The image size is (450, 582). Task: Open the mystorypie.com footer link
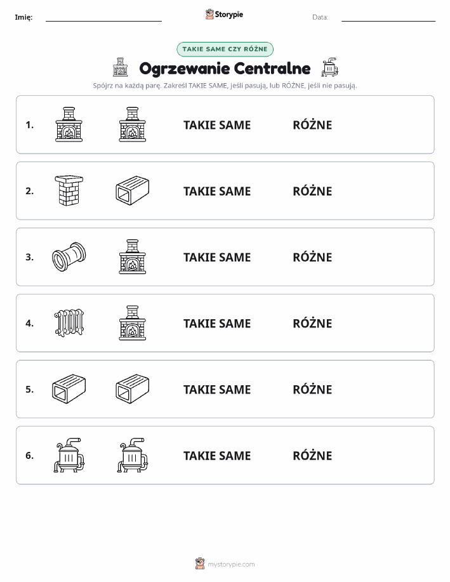[x=231, y=564]
